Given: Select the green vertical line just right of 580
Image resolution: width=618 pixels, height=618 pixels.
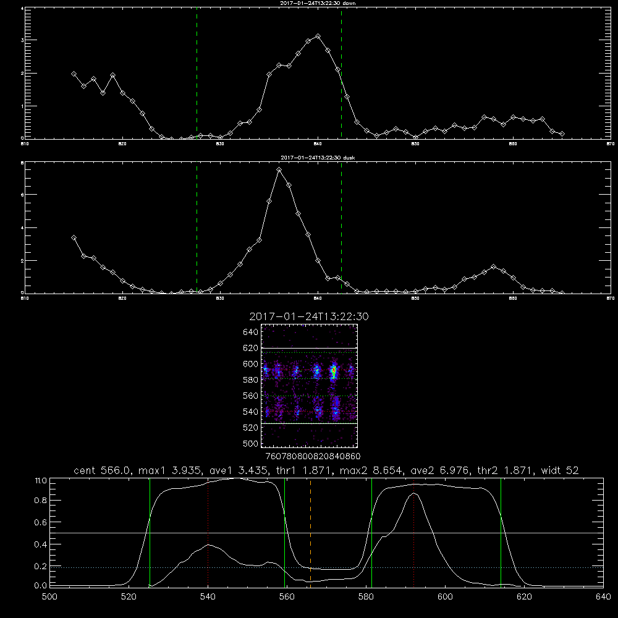Looking at the screenshot, I should 371,532.
